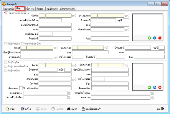The height and width of the screenshot is (114, 170).
Task: Open the คู่สมรส tab
Action: (x=40, y=9)
